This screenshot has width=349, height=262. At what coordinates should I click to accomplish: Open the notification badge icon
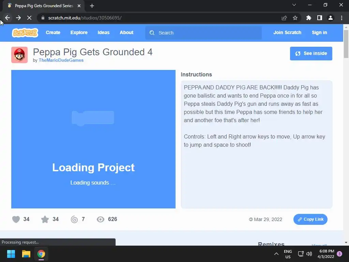(x=339, y=254)
